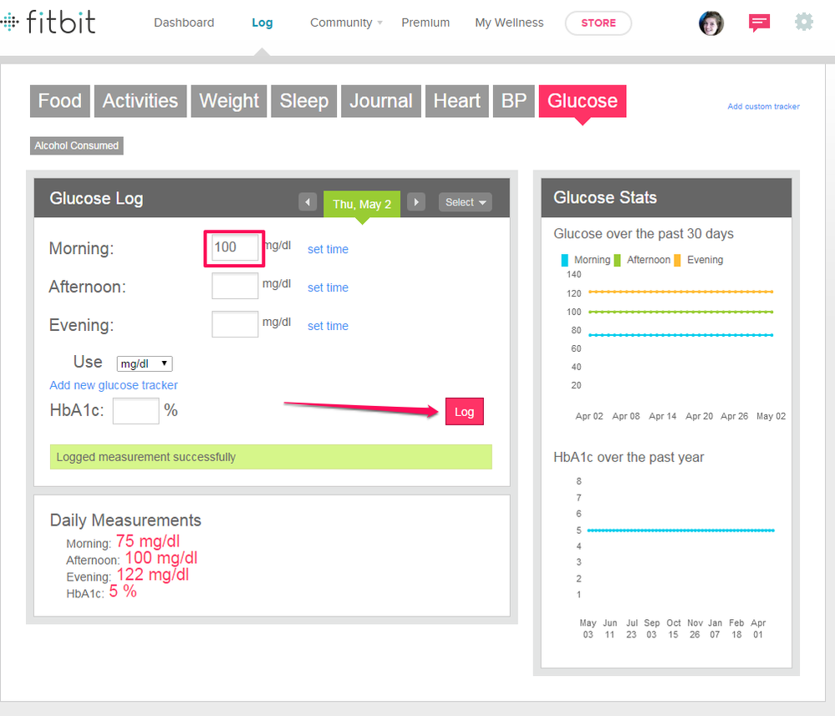Open the Alcohol Consumed tracker

tap(77, 146)
